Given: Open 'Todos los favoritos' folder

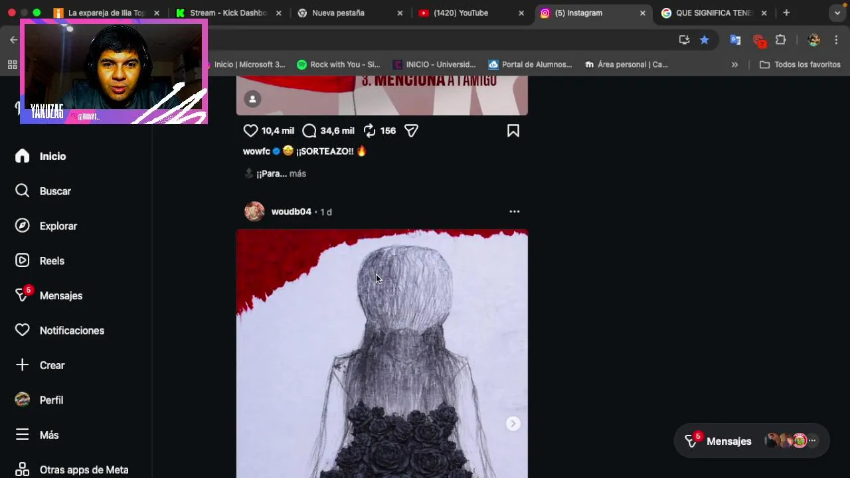Looking at the screenshot, I should click(x=800, y=64).
